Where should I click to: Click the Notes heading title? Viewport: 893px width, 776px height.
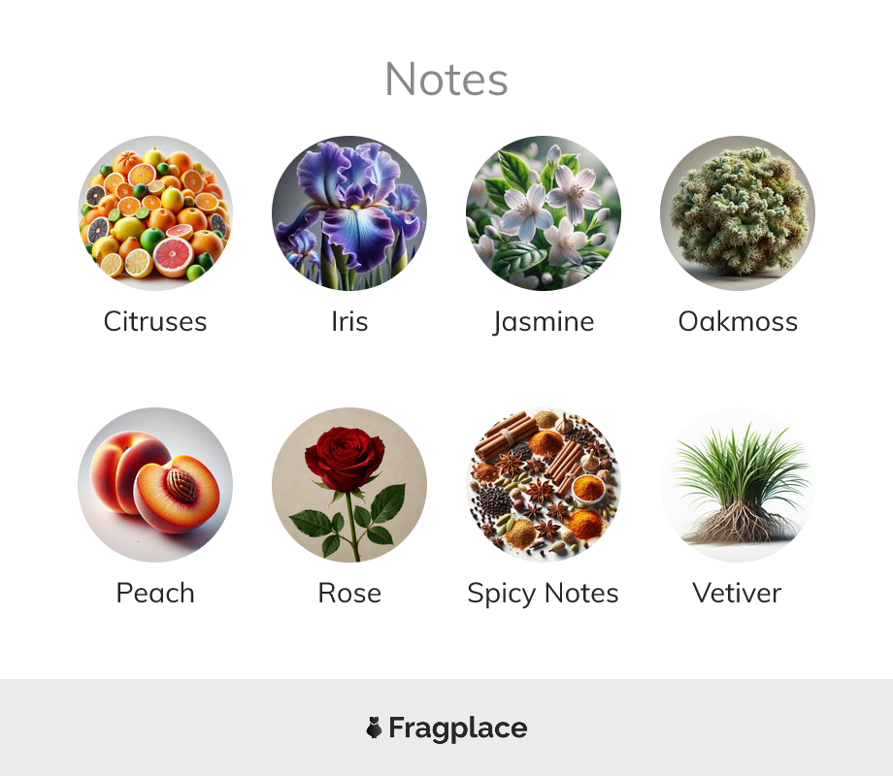click(446, 80)
